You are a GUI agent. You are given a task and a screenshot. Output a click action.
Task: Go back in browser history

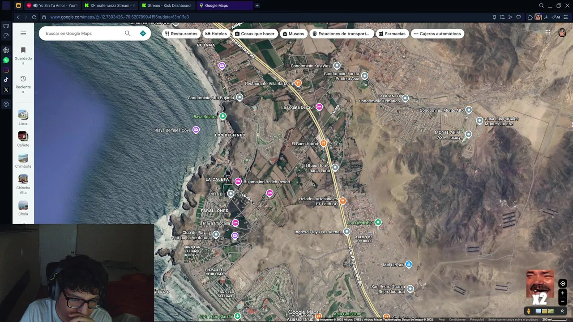click(x=18, y=17)
